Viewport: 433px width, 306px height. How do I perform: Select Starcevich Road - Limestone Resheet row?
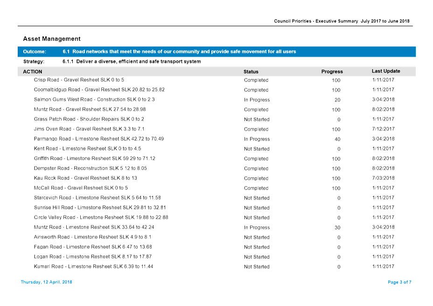click(x=217, y=198)
